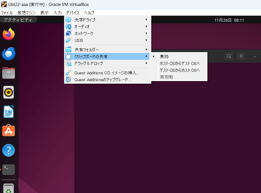Click the アクティビティ button
This screenshot has width=261, height=193.
point(18,20)
